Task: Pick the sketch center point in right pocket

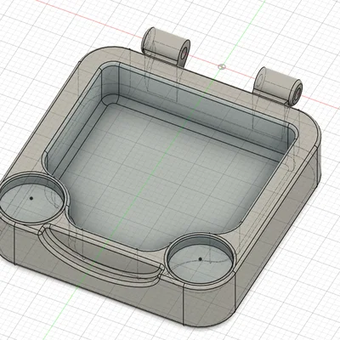Action: click(200, 258)
